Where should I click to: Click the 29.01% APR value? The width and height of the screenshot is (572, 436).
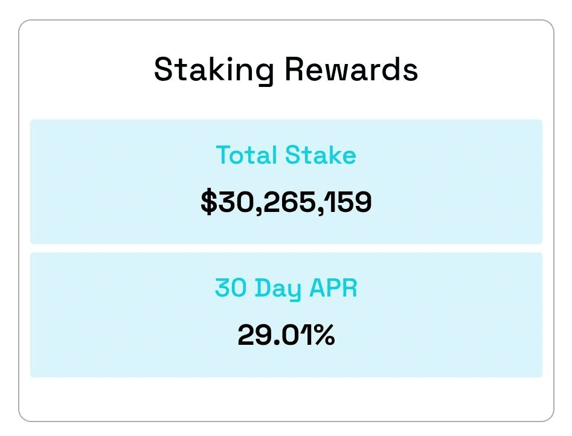pyautogui.click(x=286, y=335)
